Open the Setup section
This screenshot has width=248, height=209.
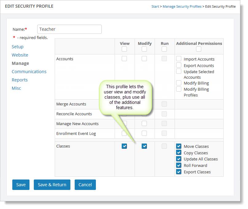(18, 47)
